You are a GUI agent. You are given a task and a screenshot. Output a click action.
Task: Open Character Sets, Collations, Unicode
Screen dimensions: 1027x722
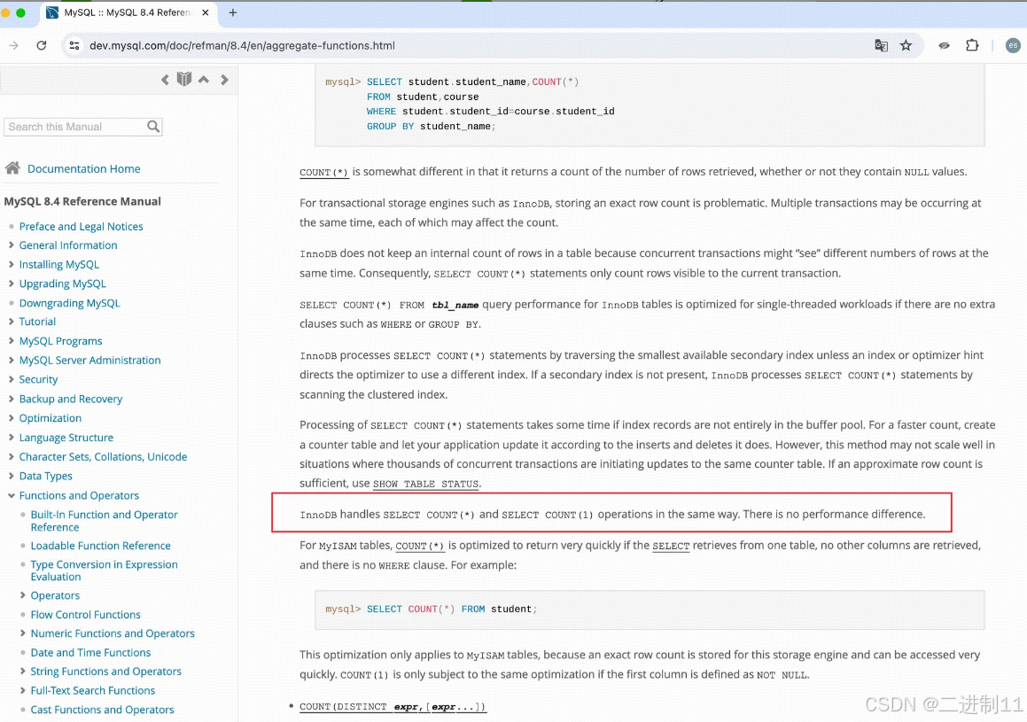103,456
